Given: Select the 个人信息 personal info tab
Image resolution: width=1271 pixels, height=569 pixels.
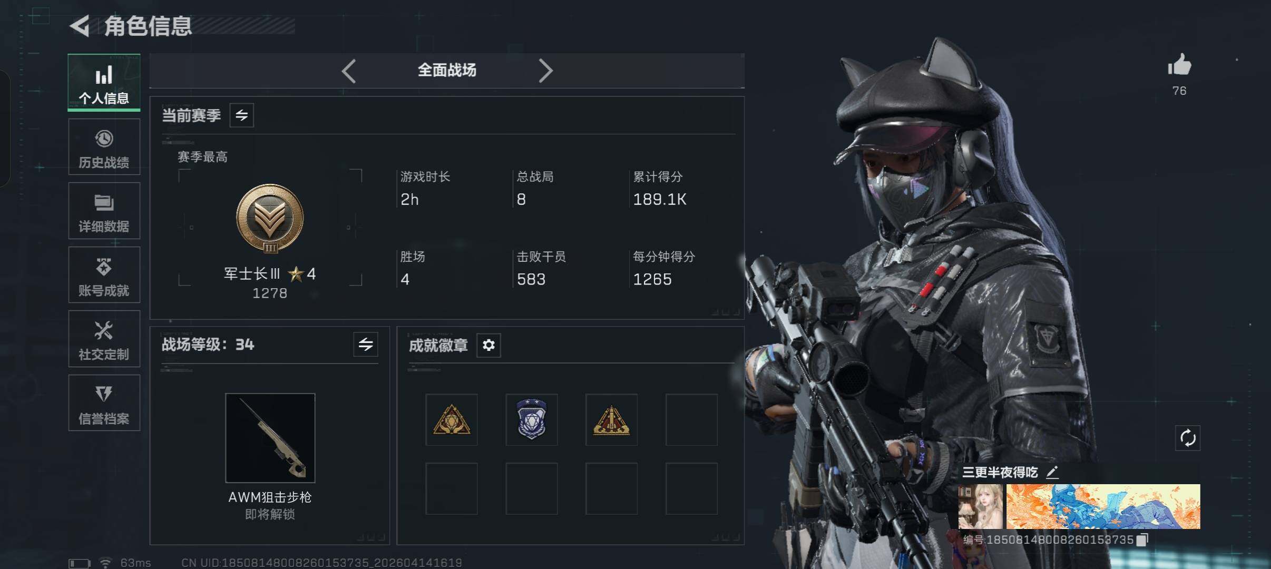Looking at the screenshot, I should 104,83.
